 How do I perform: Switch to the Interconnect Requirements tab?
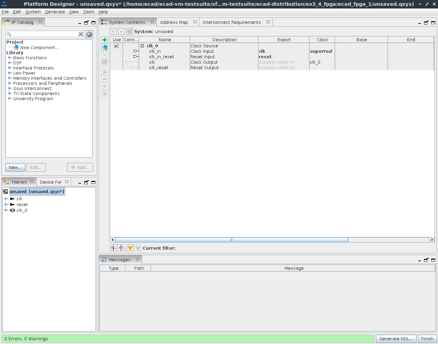(x=232, y=22)
